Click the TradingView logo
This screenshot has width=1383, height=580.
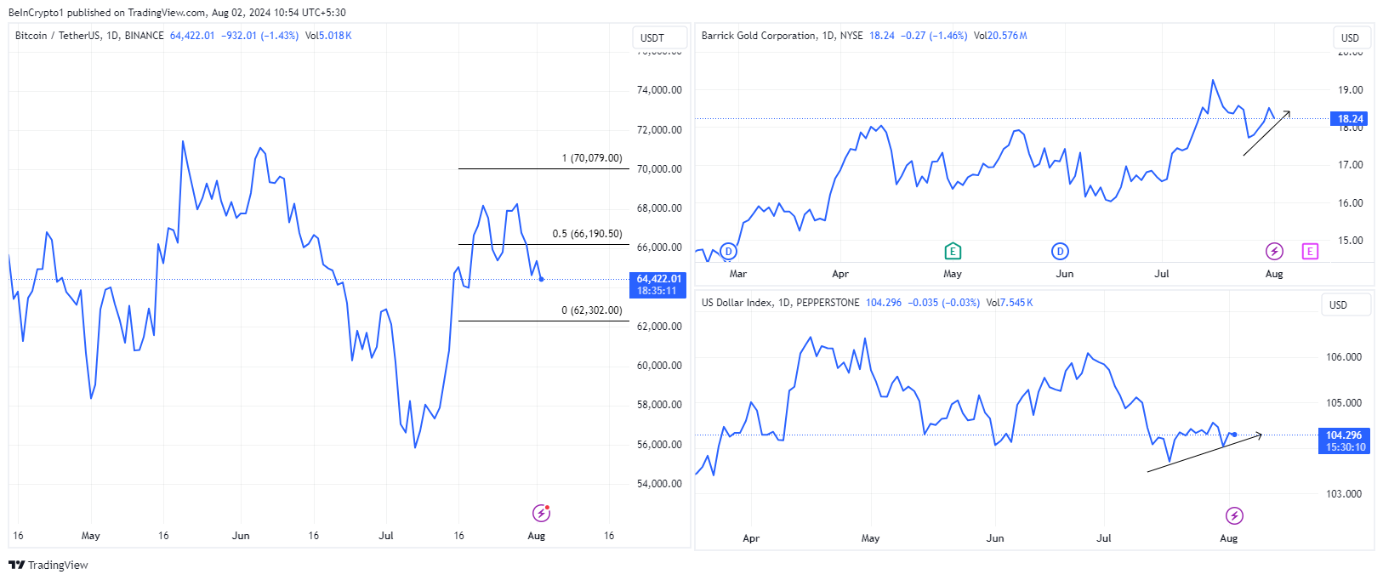(x=48, y=565)
